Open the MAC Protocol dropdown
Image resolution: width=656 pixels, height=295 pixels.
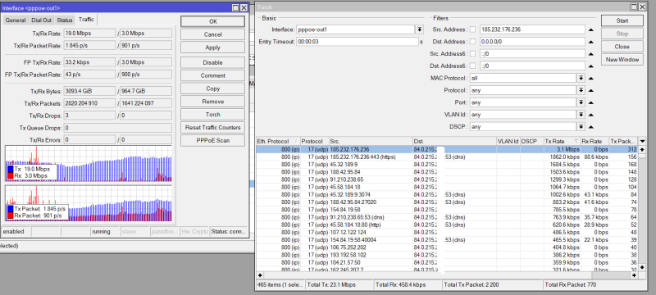pyautogui.click(x=581, y=78)
